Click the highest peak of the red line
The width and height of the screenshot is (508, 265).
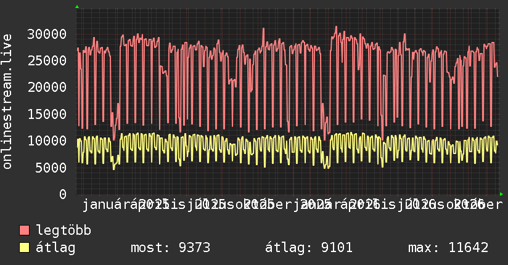click(336, 27)
